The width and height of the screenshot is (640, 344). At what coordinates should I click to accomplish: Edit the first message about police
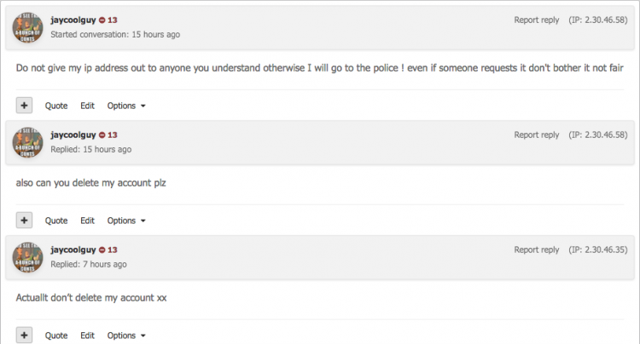(x=87, y=106)
